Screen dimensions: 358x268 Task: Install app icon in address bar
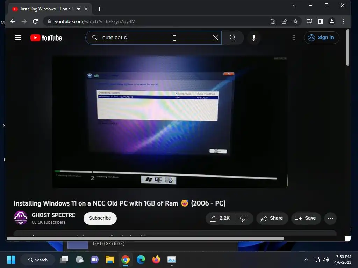pos(273,21)
